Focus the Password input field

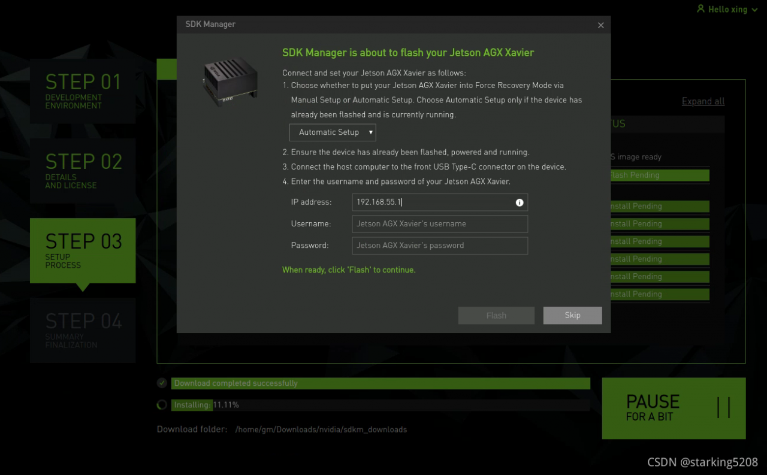[x=440, y=246]
